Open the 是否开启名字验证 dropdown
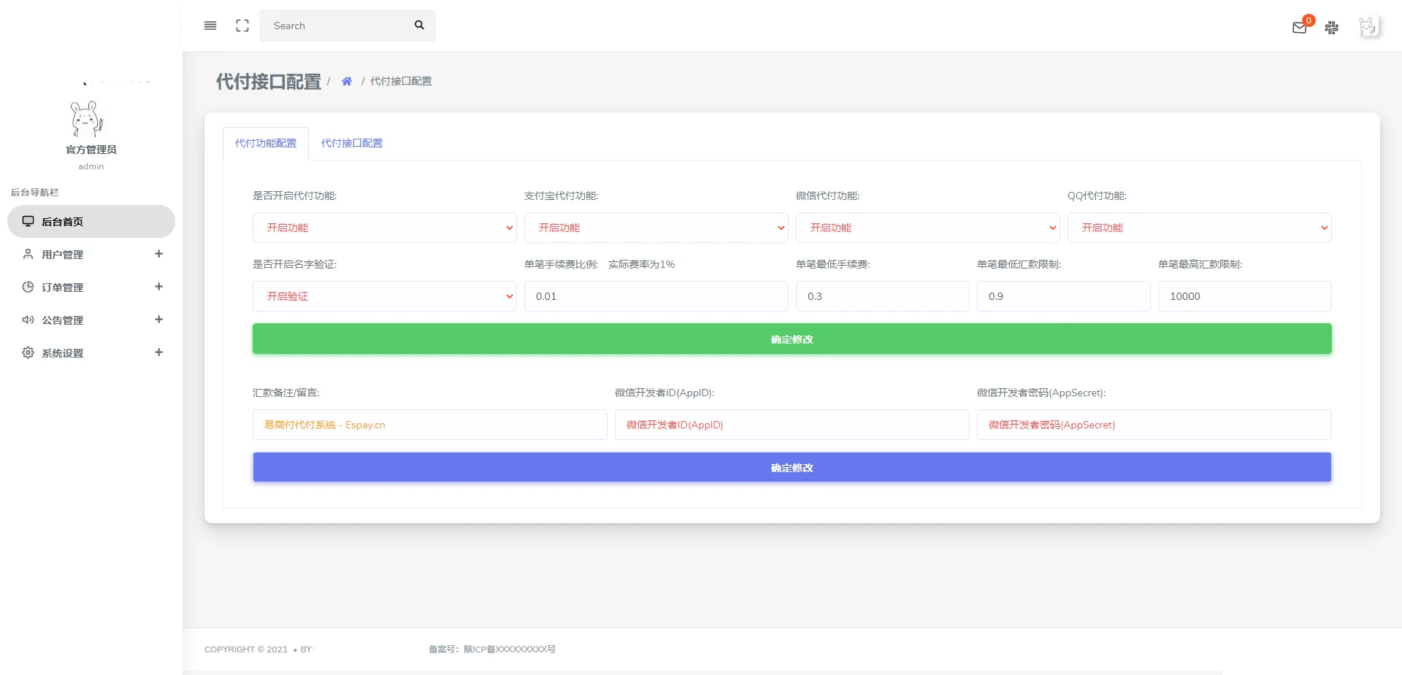Screen dimensions: 1402x675 [x=385, y=296]
